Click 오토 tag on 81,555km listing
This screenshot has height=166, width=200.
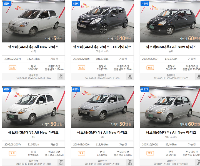[12, 153]
